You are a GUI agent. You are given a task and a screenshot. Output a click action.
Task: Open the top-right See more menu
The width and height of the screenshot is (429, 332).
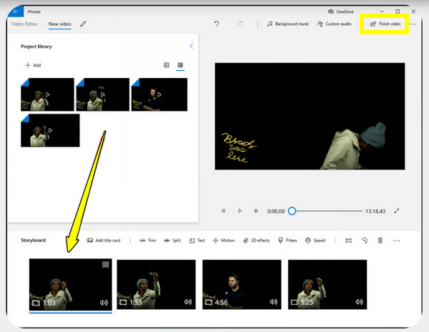coord(413,24)
